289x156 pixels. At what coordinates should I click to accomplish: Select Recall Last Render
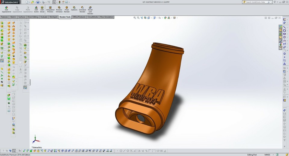(90, 10)
